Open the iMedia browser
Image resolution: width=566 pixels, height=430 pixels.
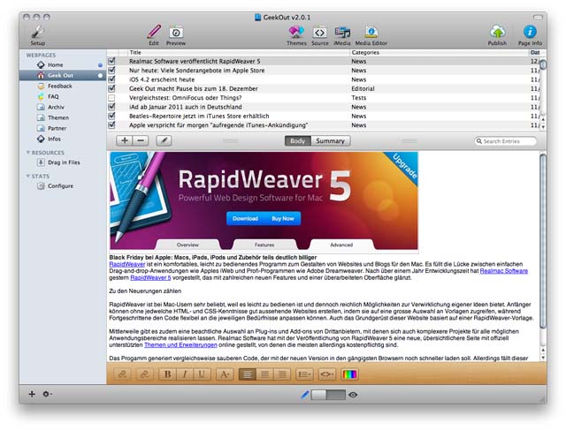click(x=342, y=35)
